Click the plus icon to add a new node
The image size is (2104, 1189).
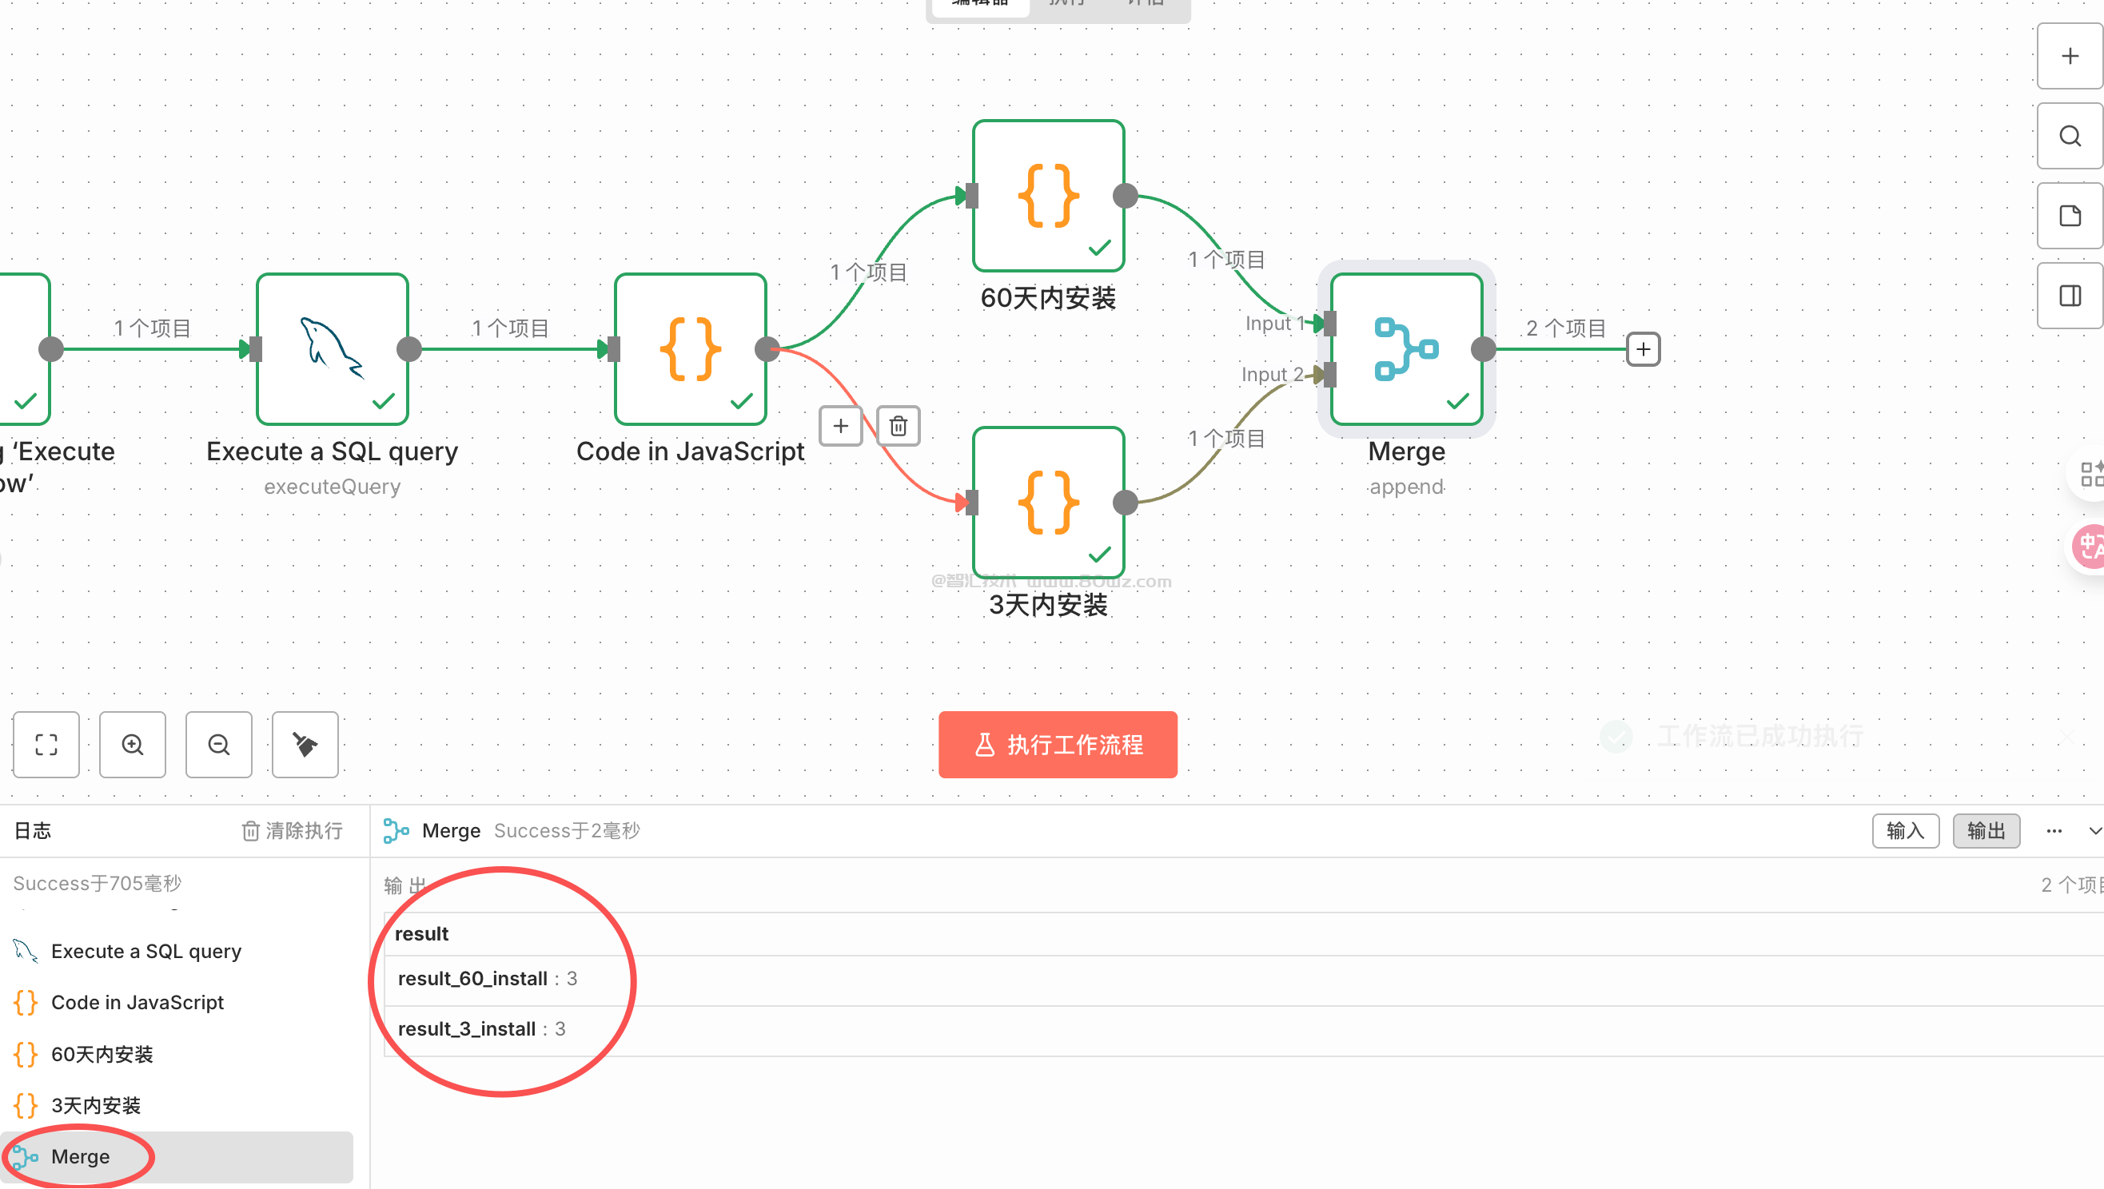(2069, 55)
